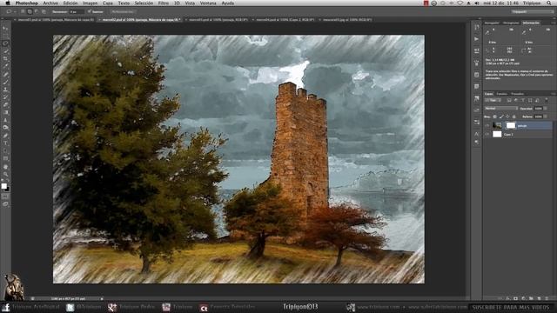Switch to the Canales tab
The width and height of the screenshot is (557, 313).
pos(502,94)
